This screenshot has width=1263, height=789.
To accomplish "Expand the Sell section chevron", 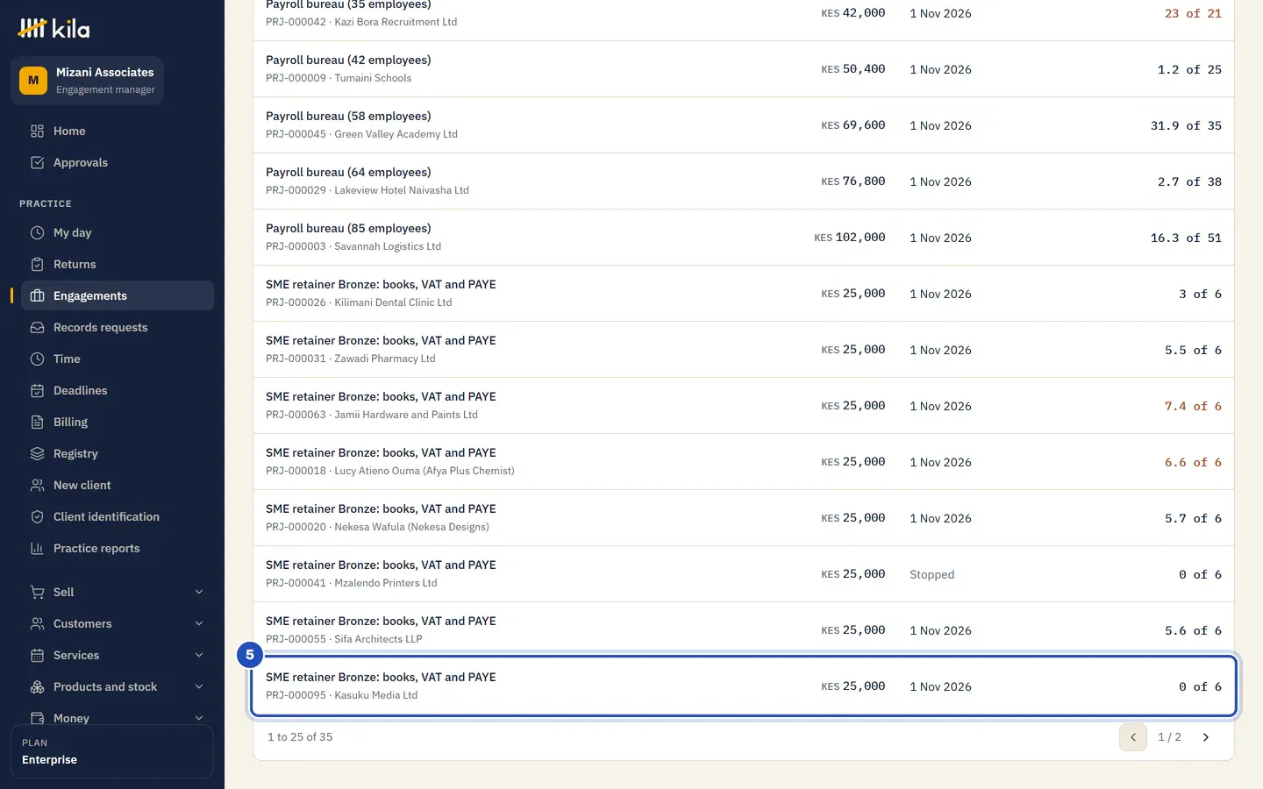I will [x=199, y=593].
